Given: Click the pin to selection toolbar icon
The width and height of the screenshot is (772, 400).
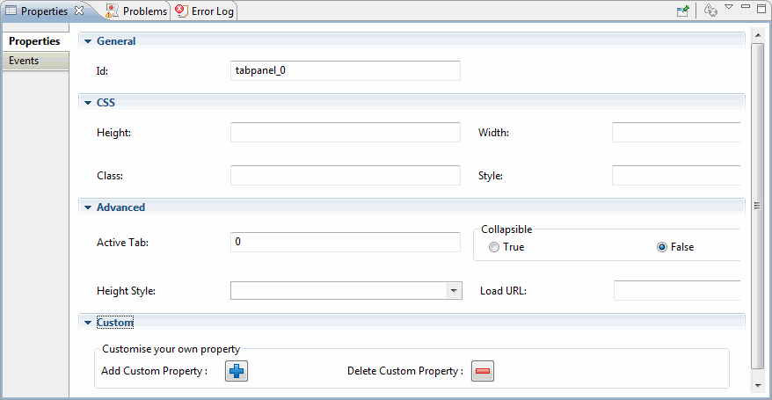Looking at the screenshot, I should (x=683, y=11).
